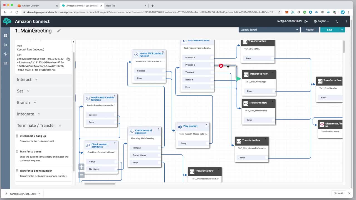Image resolution: width=356 pixels, height=200 pixels.
Task: Click drag handle of Transfer to queue
Action: 17,152
